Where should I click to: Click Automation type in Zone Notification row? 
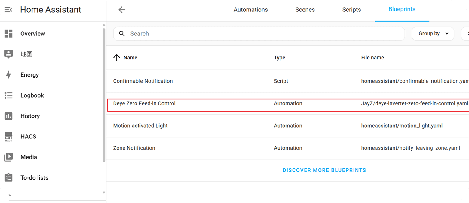coord(288,148)
